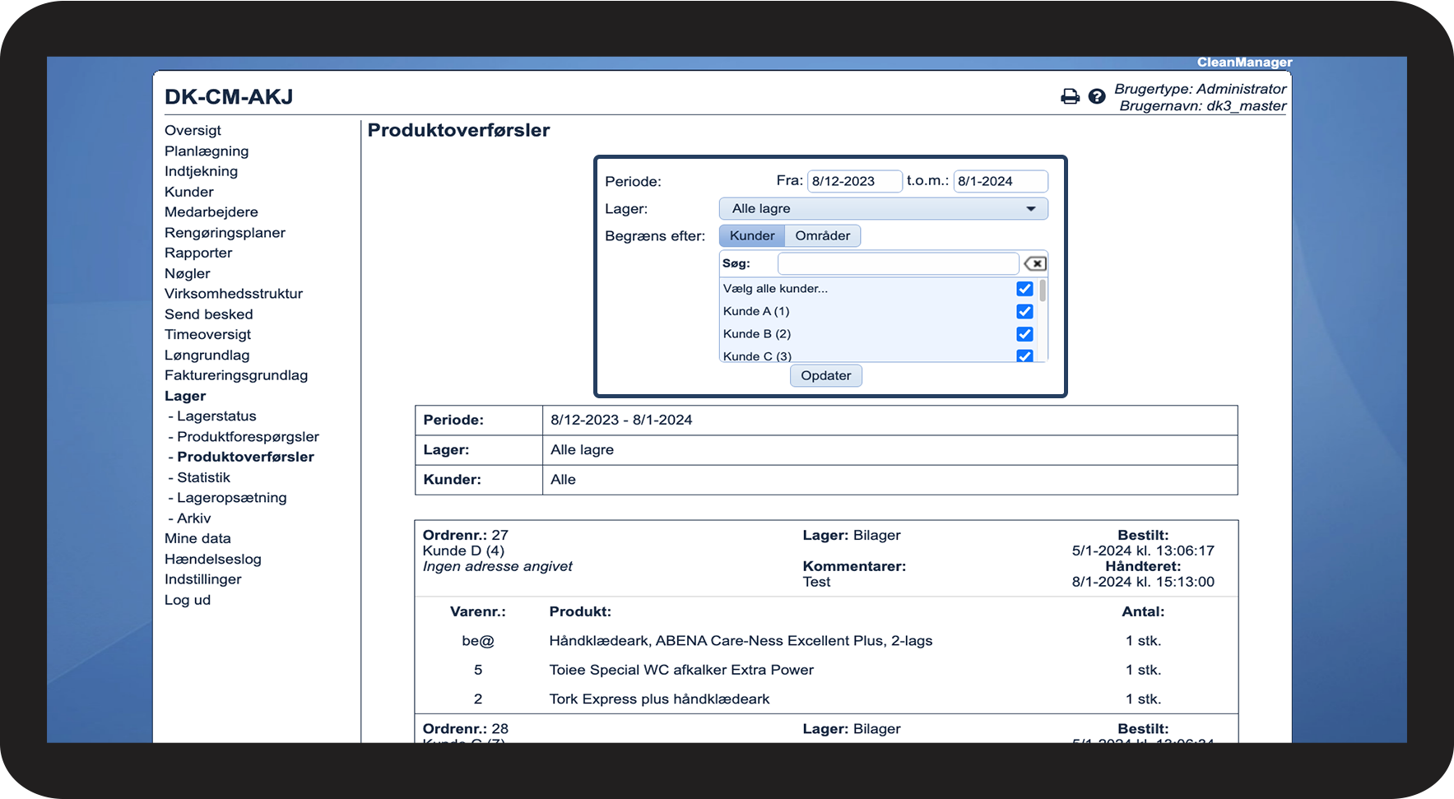Open Lagerstatus in the sidebar

[x=216, y=416]
